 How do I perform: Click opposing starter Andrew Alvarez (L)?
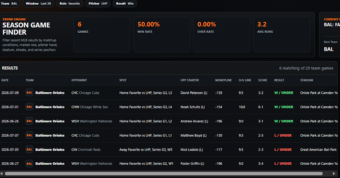(194, 121)
